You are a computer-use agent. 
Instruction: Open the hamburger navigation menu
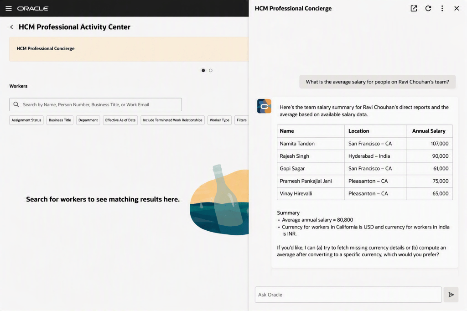click(x=9, y=8)
